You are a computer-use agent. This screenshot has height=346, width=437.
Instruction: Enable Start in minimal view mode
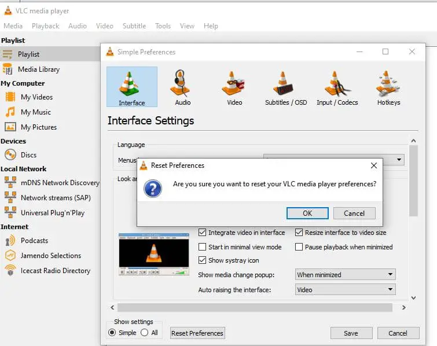point(203,247)
